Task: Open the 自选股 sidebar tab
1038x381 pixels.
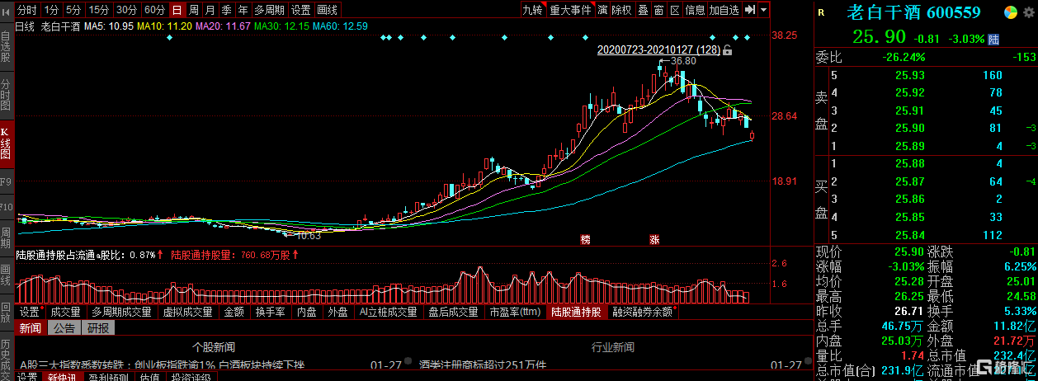Action: [x=6, y=46]
